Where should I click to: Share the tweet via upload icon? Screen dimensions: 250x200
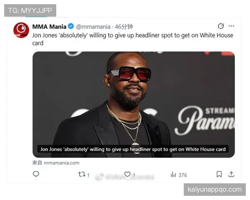pos(231,174)
